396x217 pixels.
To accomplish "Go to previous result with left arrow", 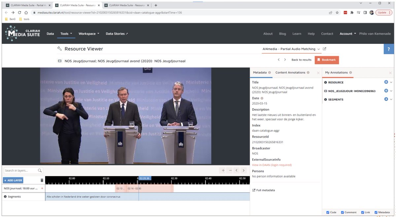I will [279, 60].
